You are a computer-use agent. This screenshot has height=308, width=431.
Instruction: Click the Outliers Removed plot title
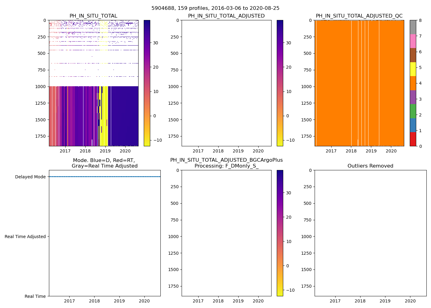click(x=370, y=166)
